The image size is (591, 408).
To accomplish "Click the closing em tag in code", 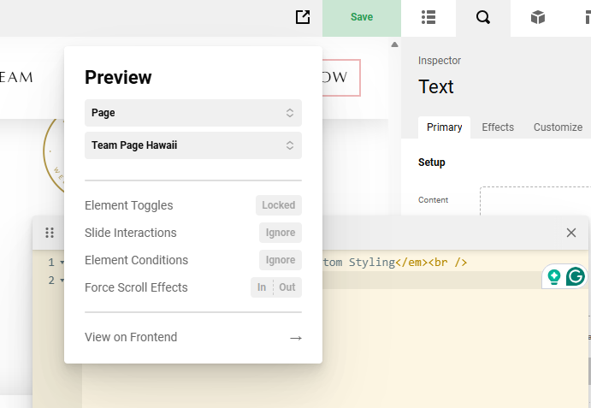I will 411,262.
